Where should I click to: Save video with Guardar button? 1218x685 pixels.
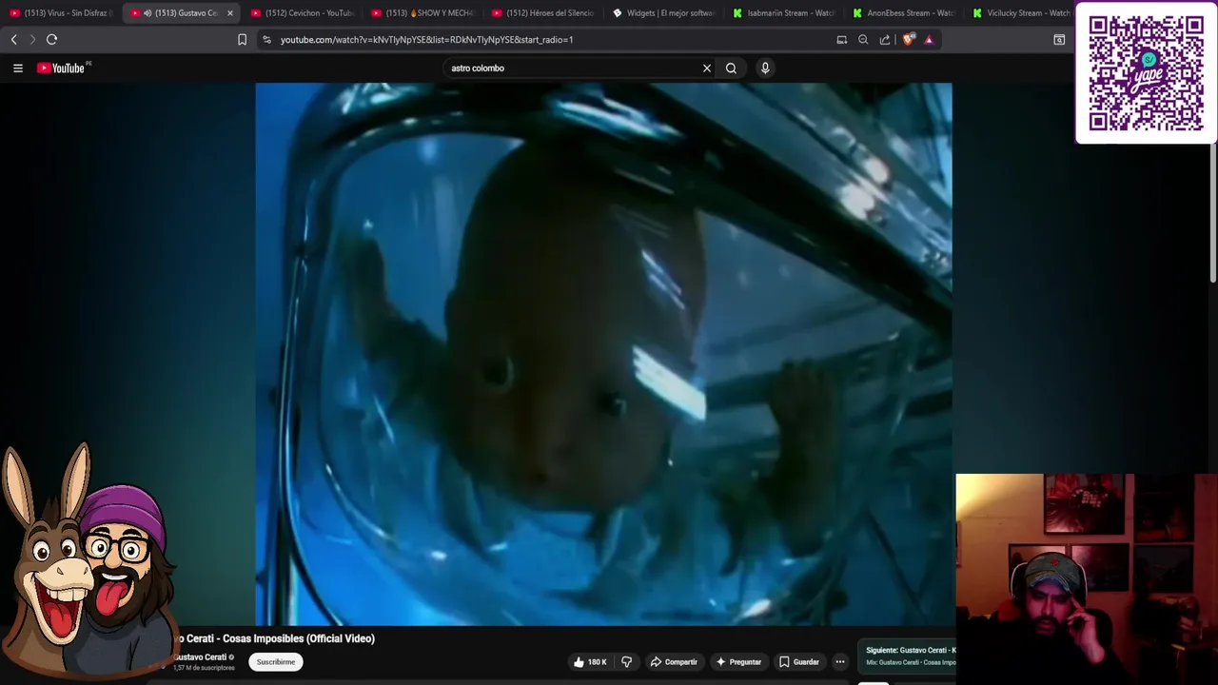pyautogui.click(x=798, y=662)
